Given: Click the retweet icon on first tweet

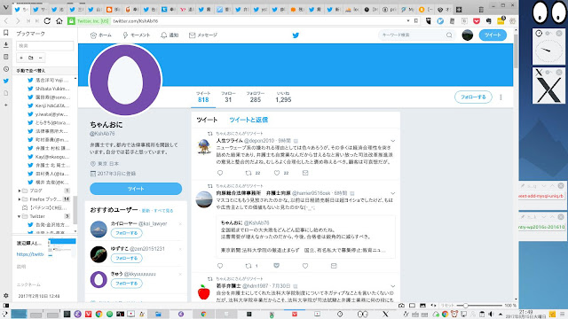Looking at the screenshot, I should pyautogui.click(x=248, y=173).
